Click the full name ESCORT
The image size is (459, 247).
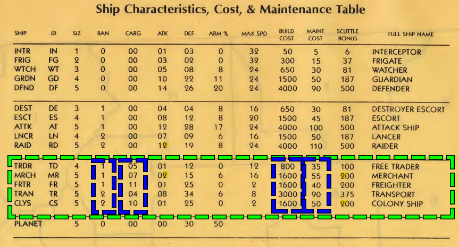click(386, 118)
